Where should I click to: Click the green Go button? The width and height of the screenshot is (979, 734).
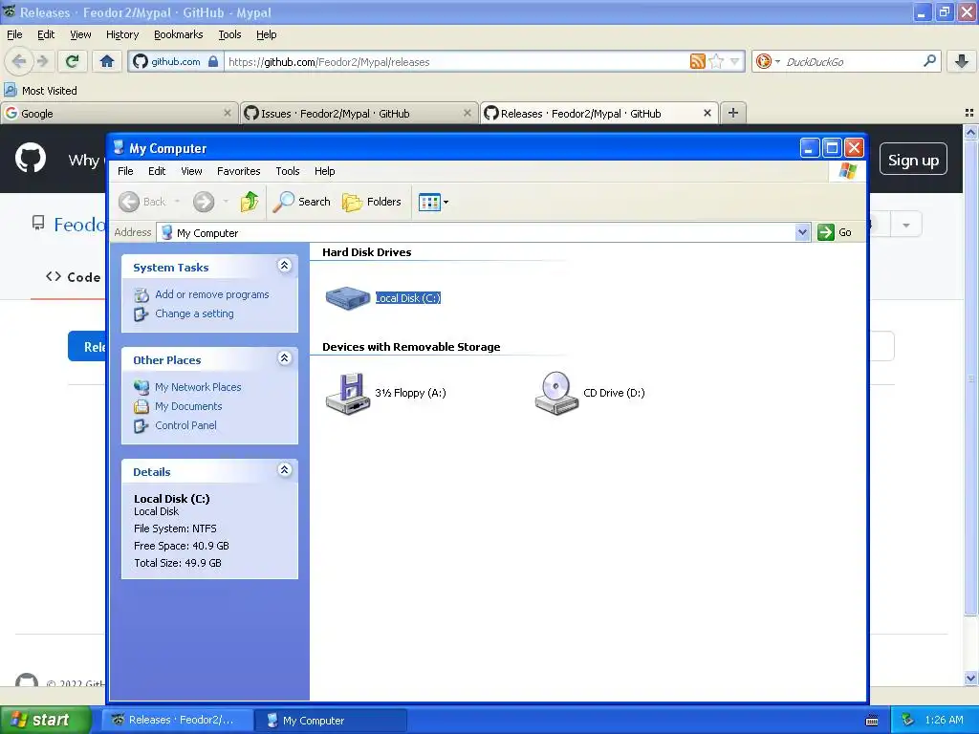point(835,232)
